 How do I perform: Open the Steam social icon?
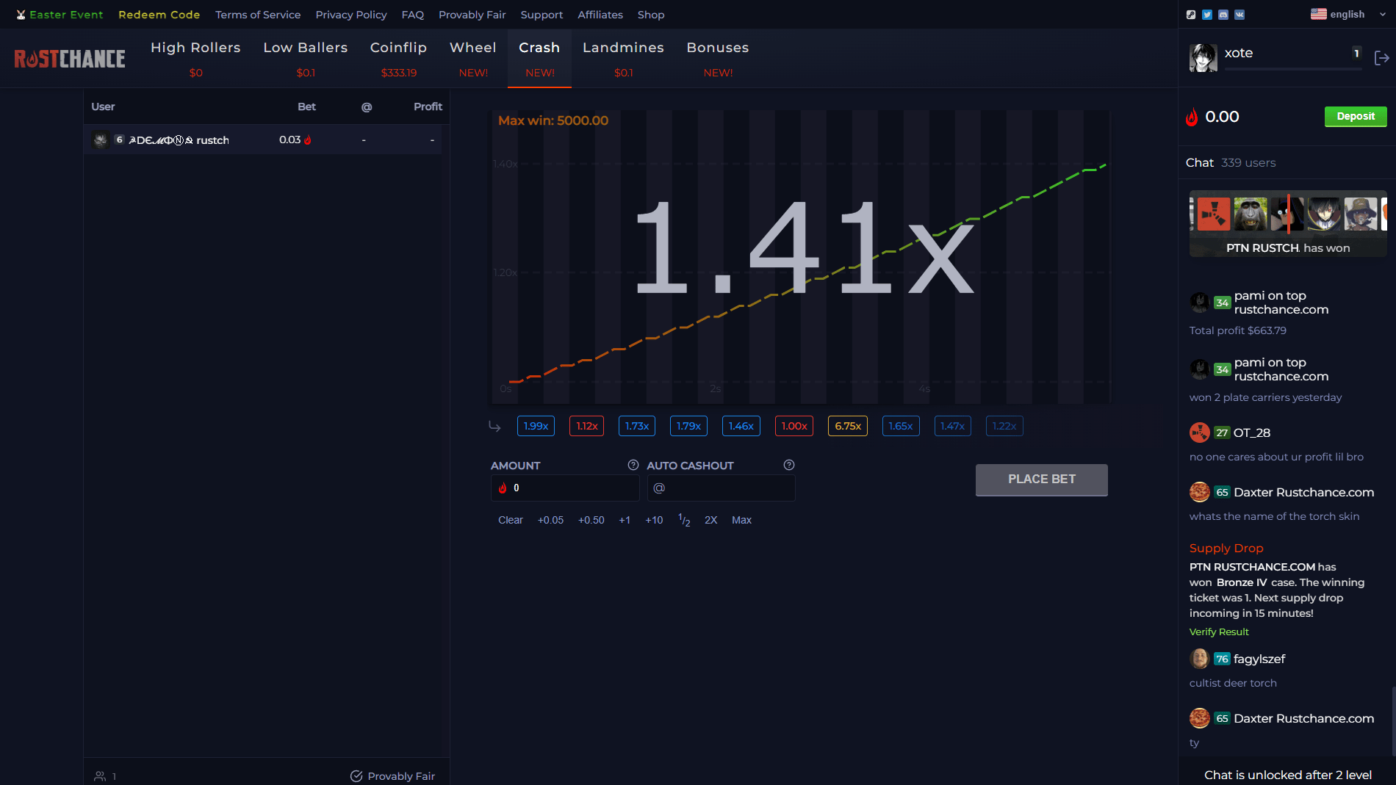coord(1190,14)
